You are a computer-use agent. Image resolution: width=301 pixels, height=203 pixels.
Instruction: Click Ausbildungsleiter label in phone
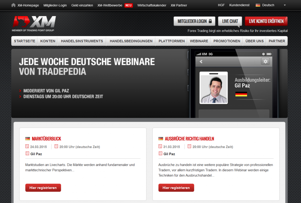pos(252,80)
